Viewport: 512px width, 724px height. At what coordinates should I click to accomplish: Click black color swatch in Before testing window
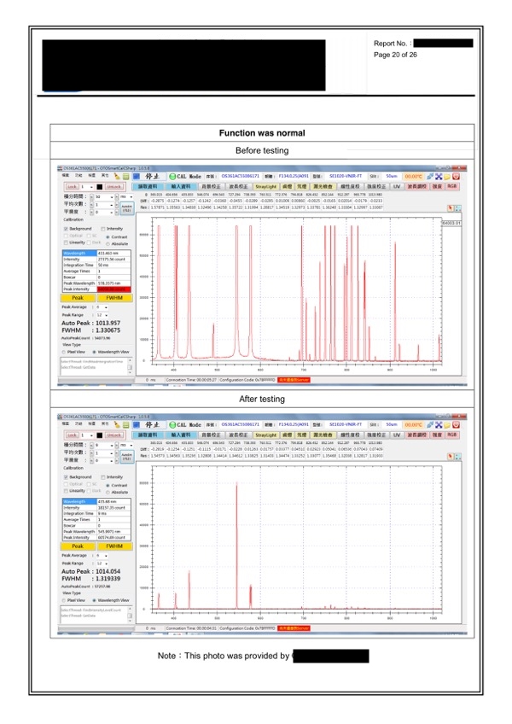(99, 187)
